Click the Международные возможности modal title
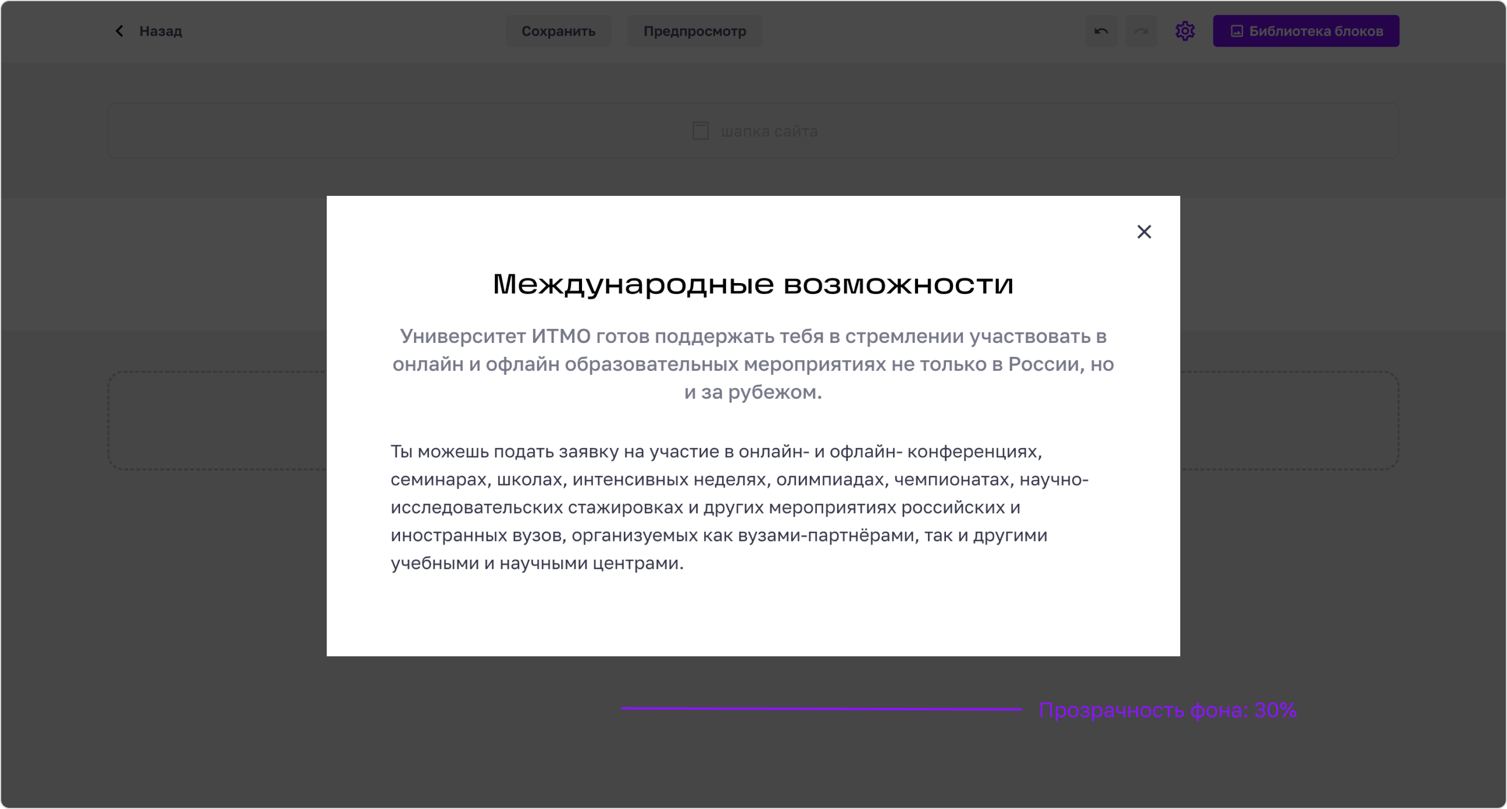The height and width of the screenshot is (809, 1507). coord(753,284)
